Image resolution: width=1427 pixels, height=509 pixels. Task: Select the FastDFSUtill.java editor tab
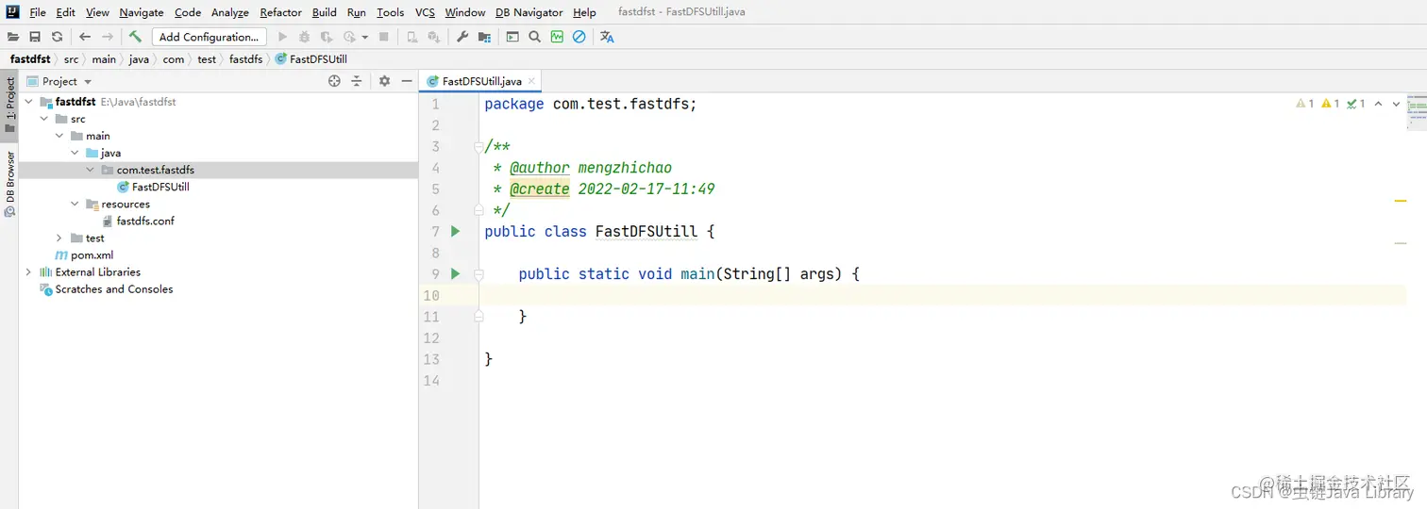click(481, 81)
